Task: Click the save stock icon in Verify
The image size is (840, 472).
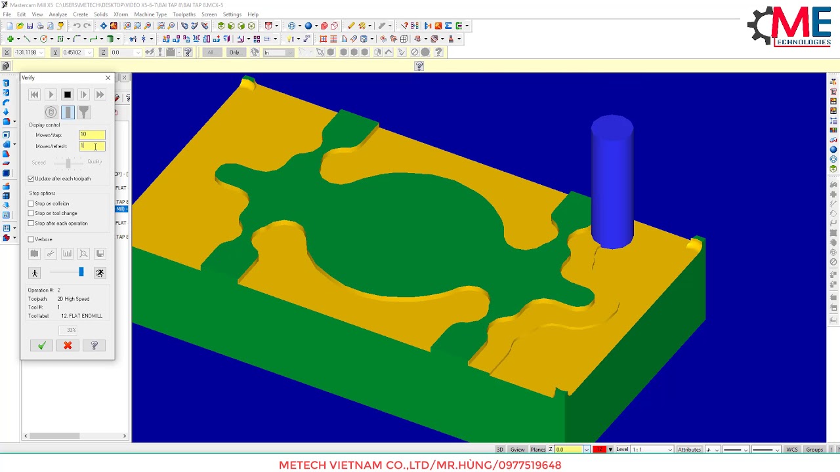Action: (100, 254)
